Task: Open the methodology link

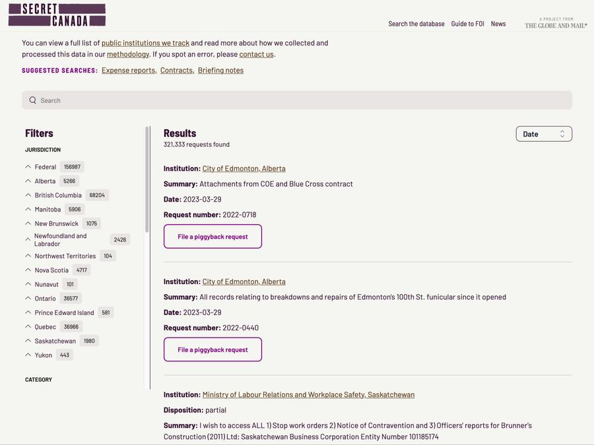Action: pos(127,54)
